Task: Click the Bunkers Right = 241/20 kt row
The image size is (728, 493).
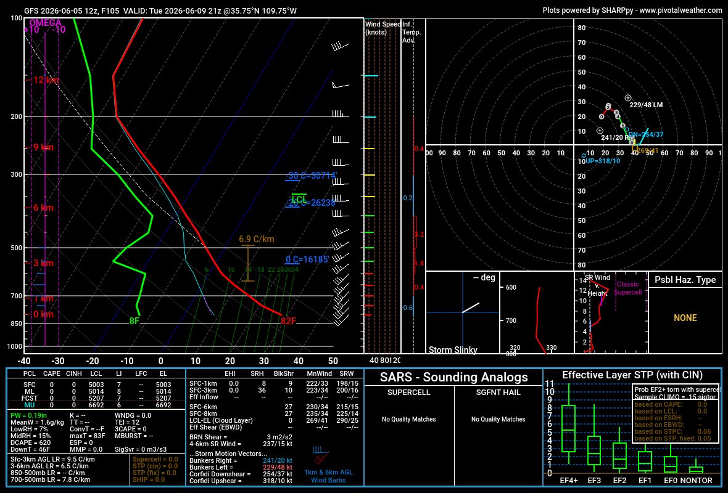Action: pos(241,460)
